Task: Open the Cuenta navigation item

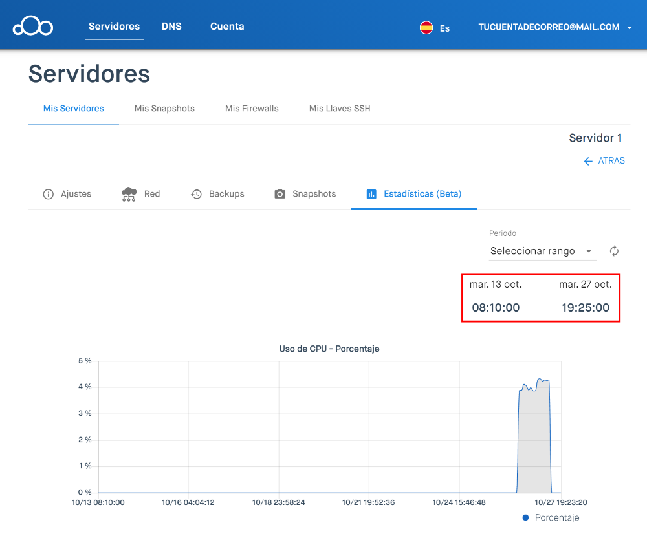Action: (227, 27)
